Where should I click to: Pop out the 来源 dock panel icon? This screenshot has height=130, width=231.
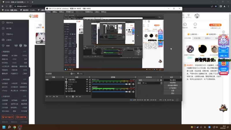90,77
